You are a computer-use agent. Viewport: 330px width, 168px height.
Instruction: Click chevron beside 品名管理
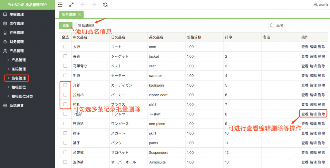click(x=8, y=78)
